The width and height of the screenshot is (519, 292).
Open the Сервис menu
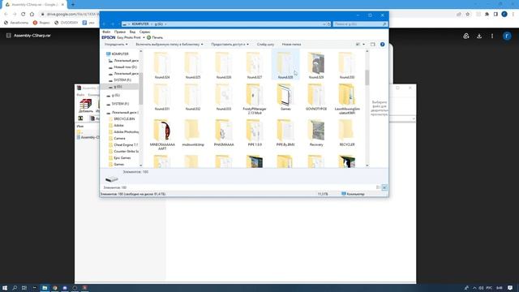click(x=144, y=32)
